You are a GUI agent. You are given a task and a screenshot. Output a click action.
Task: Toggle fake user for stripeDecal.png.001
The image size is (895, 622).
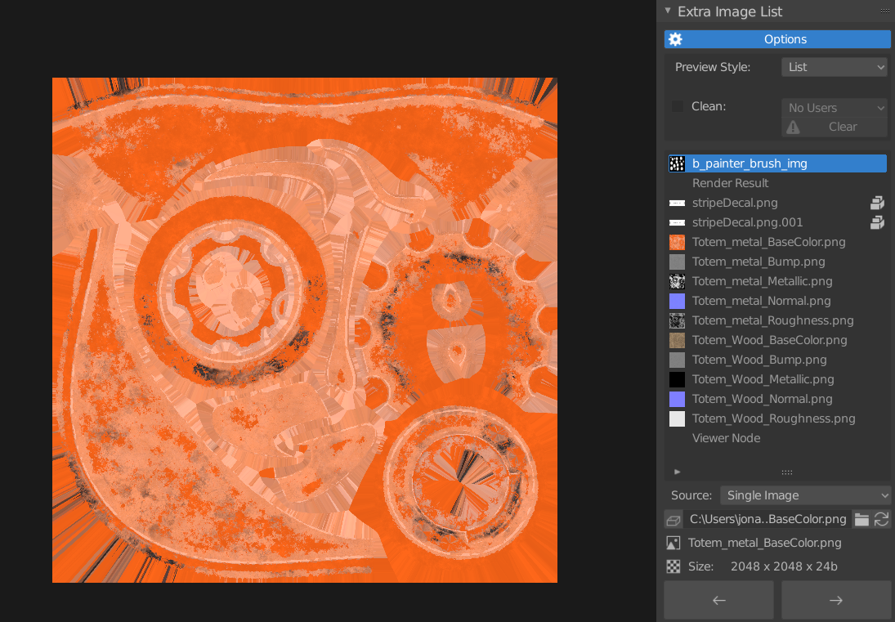coord(877,222)
